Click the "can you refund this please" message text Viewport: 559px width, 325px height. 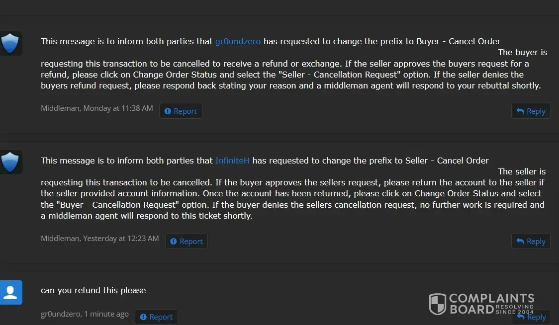tap(93, 290)
